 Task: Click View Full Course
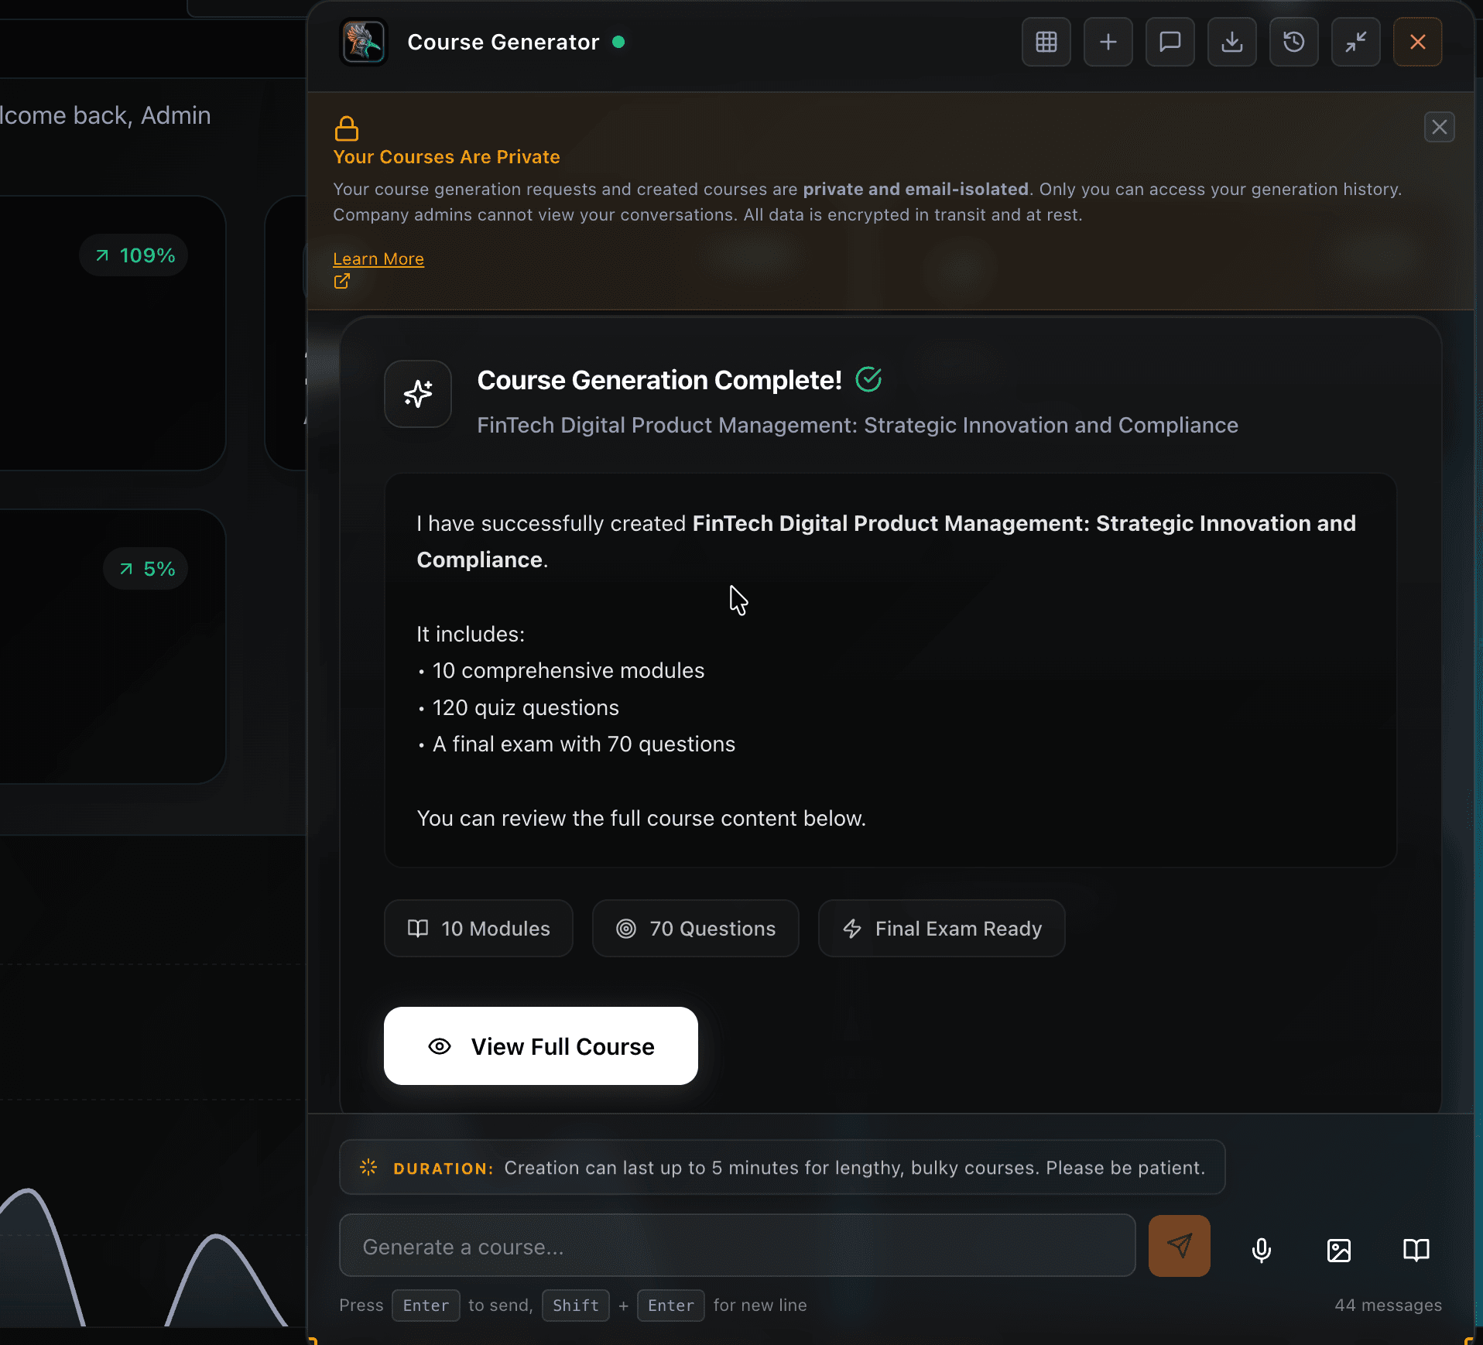click(x=540, y=1046)
